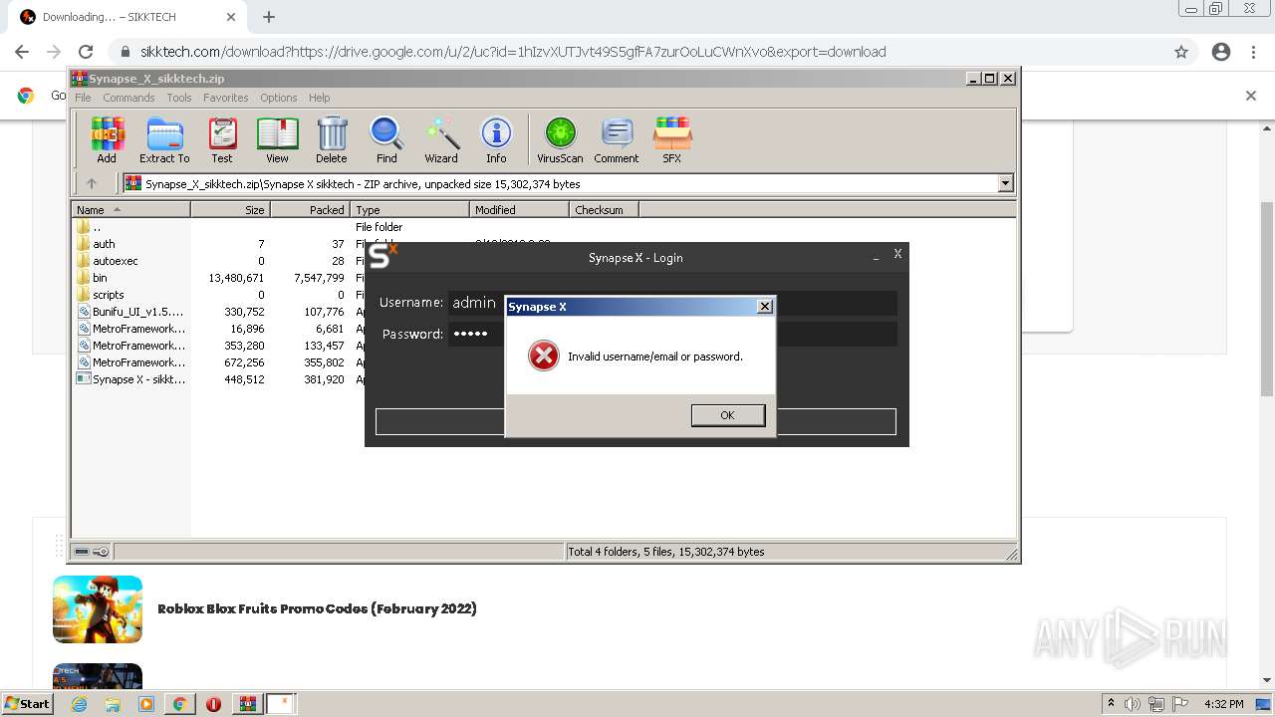
Task: Open Chrome's three-dot menu
Action: 1253,52
